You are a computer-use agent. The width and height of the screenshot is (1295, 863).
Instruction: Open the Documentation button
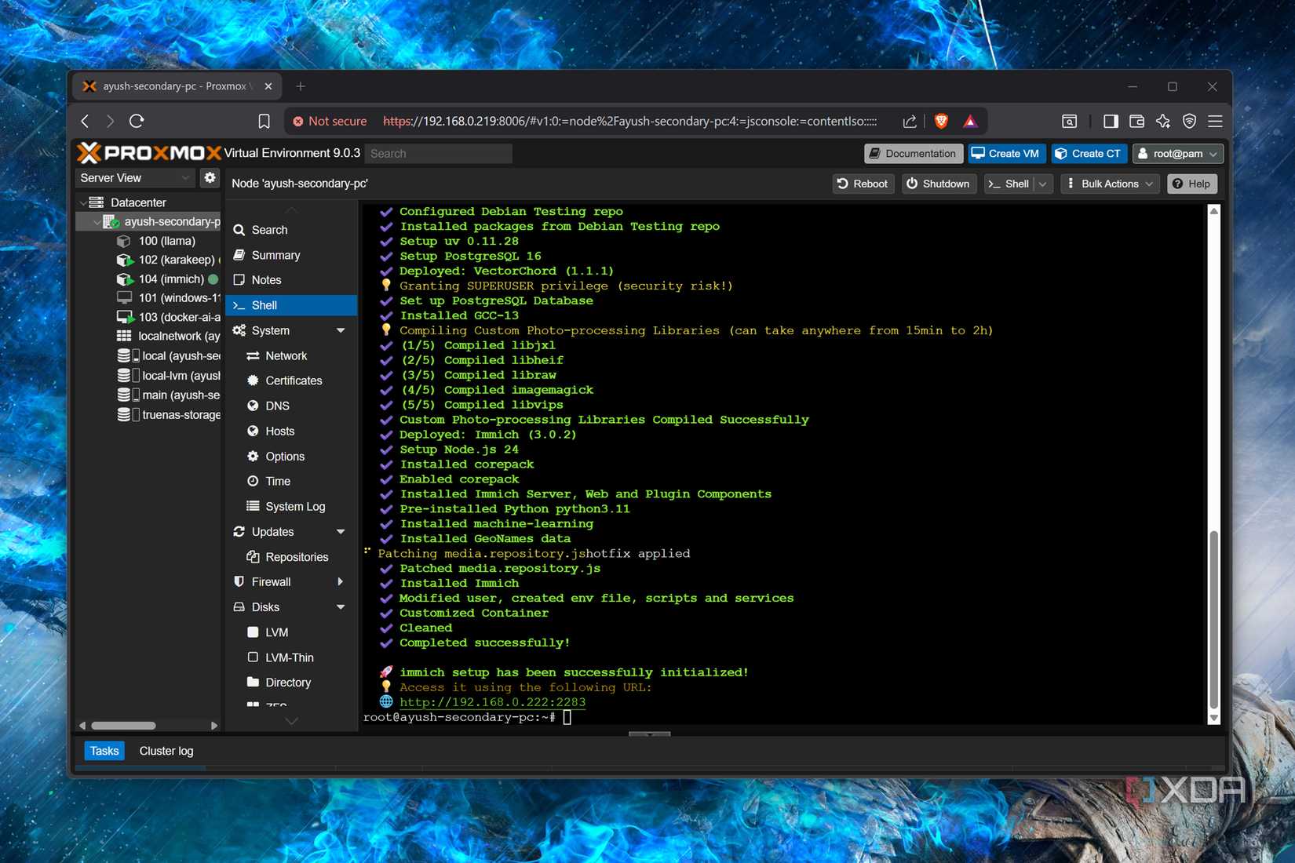[914, 154]
